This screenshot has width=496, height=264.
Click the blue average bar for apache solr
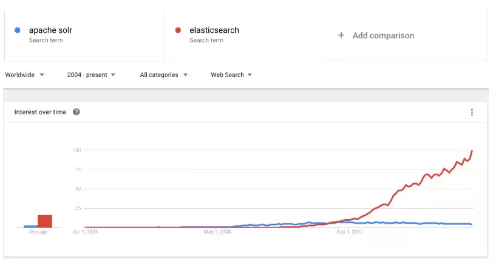pos(31,226)
